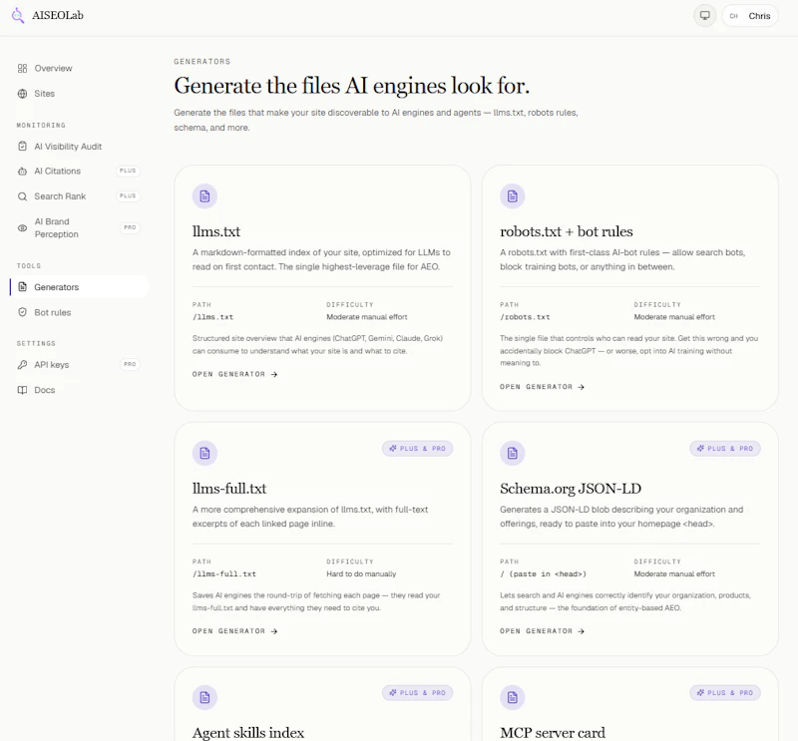
Task: Click the Docs book icon
Action: [22, 390]
